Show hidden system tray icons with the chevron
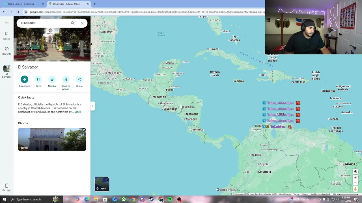This screenshot has width=362, height=203. click(315, 199)
